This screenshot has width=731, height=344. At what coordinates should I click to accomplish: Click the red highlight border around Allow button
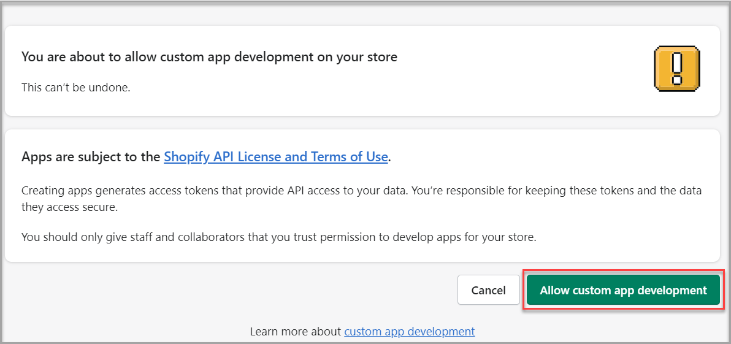[622, 270]
